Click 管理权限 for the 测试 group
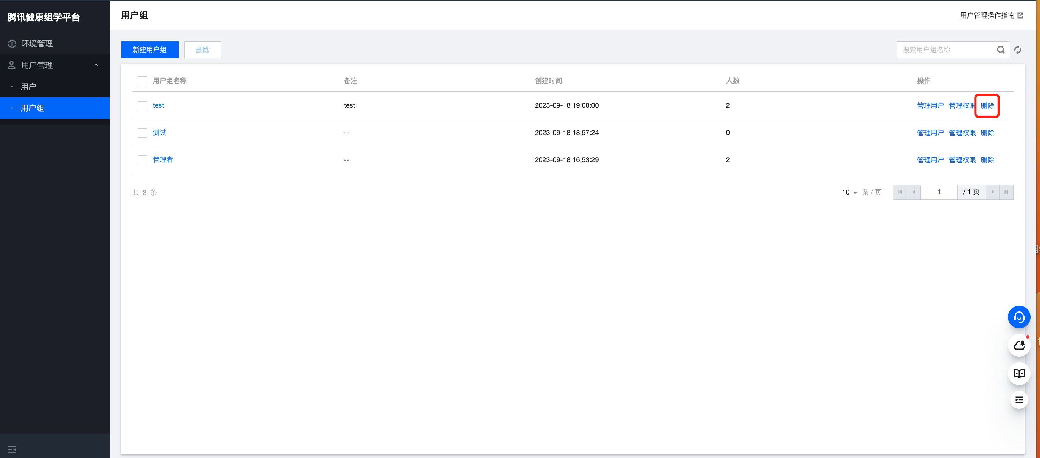This screenshot has height=458, width=1040. pos(962,133)
